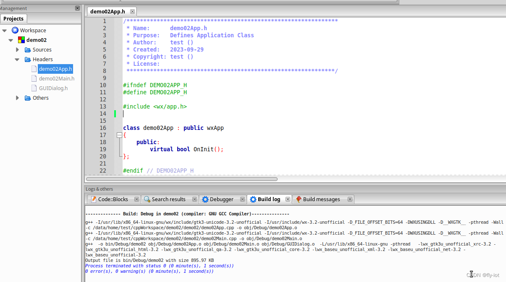Viewport: 506px width, 282px height.
Task: Click the Search results magnifier icon
Action: [x=147, y=199]
